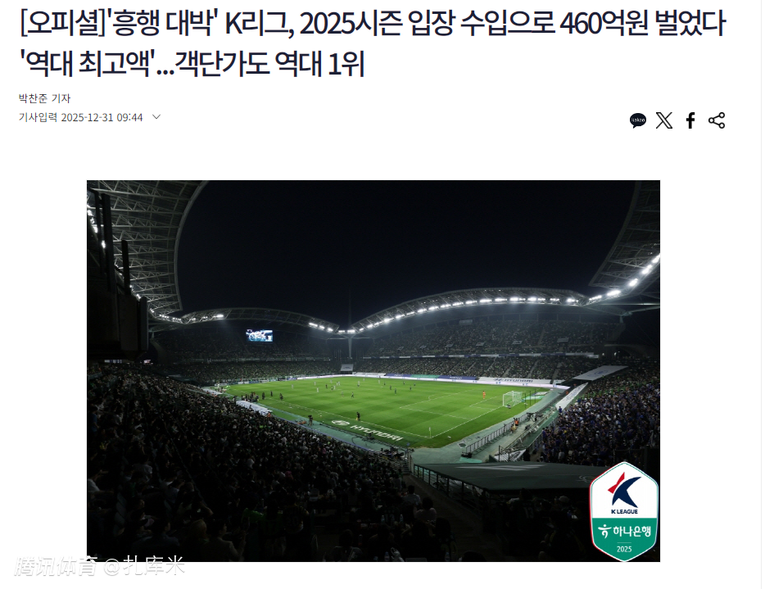Select the [오피셜] tag in the headline
The height and width of the screenshot is (589, 765).
[x=64, y=24]
